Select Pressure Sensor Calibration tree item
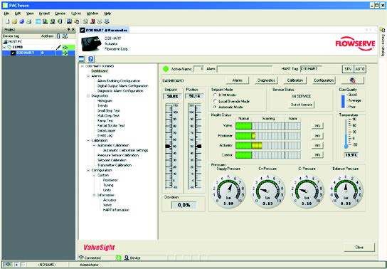 [x=118, y=155]
